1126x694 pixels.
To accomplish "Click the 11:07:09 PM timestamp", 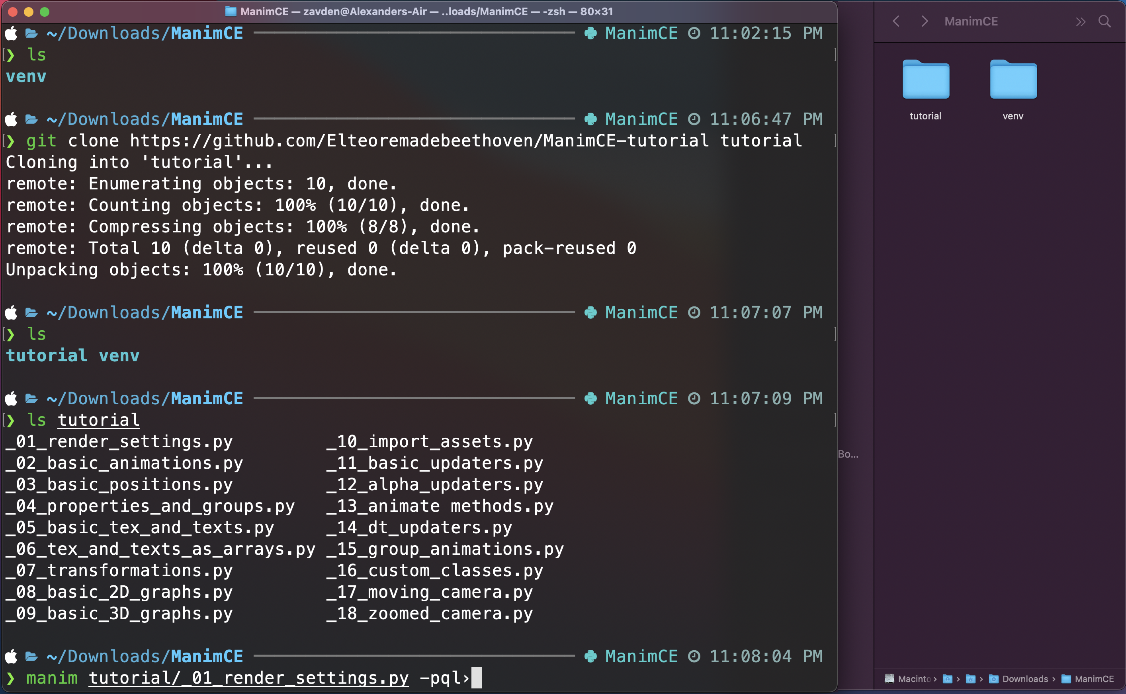I will [766, 398].
